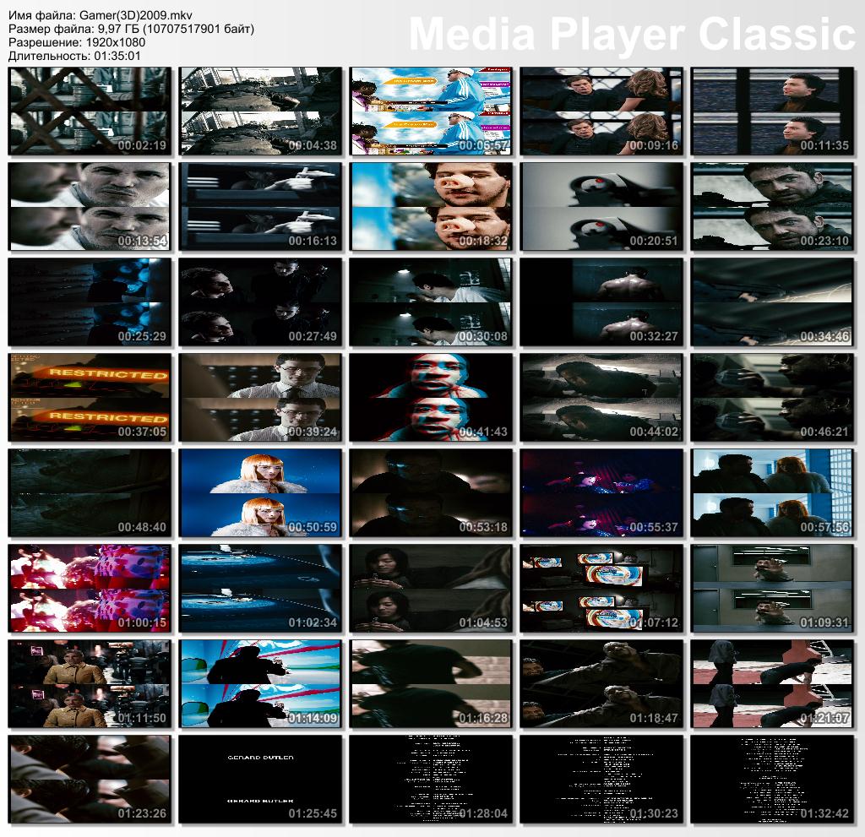The image size is (865, 837).
Task: Open the silhouette thumbnail at 01:14:09
Action: 259,682
